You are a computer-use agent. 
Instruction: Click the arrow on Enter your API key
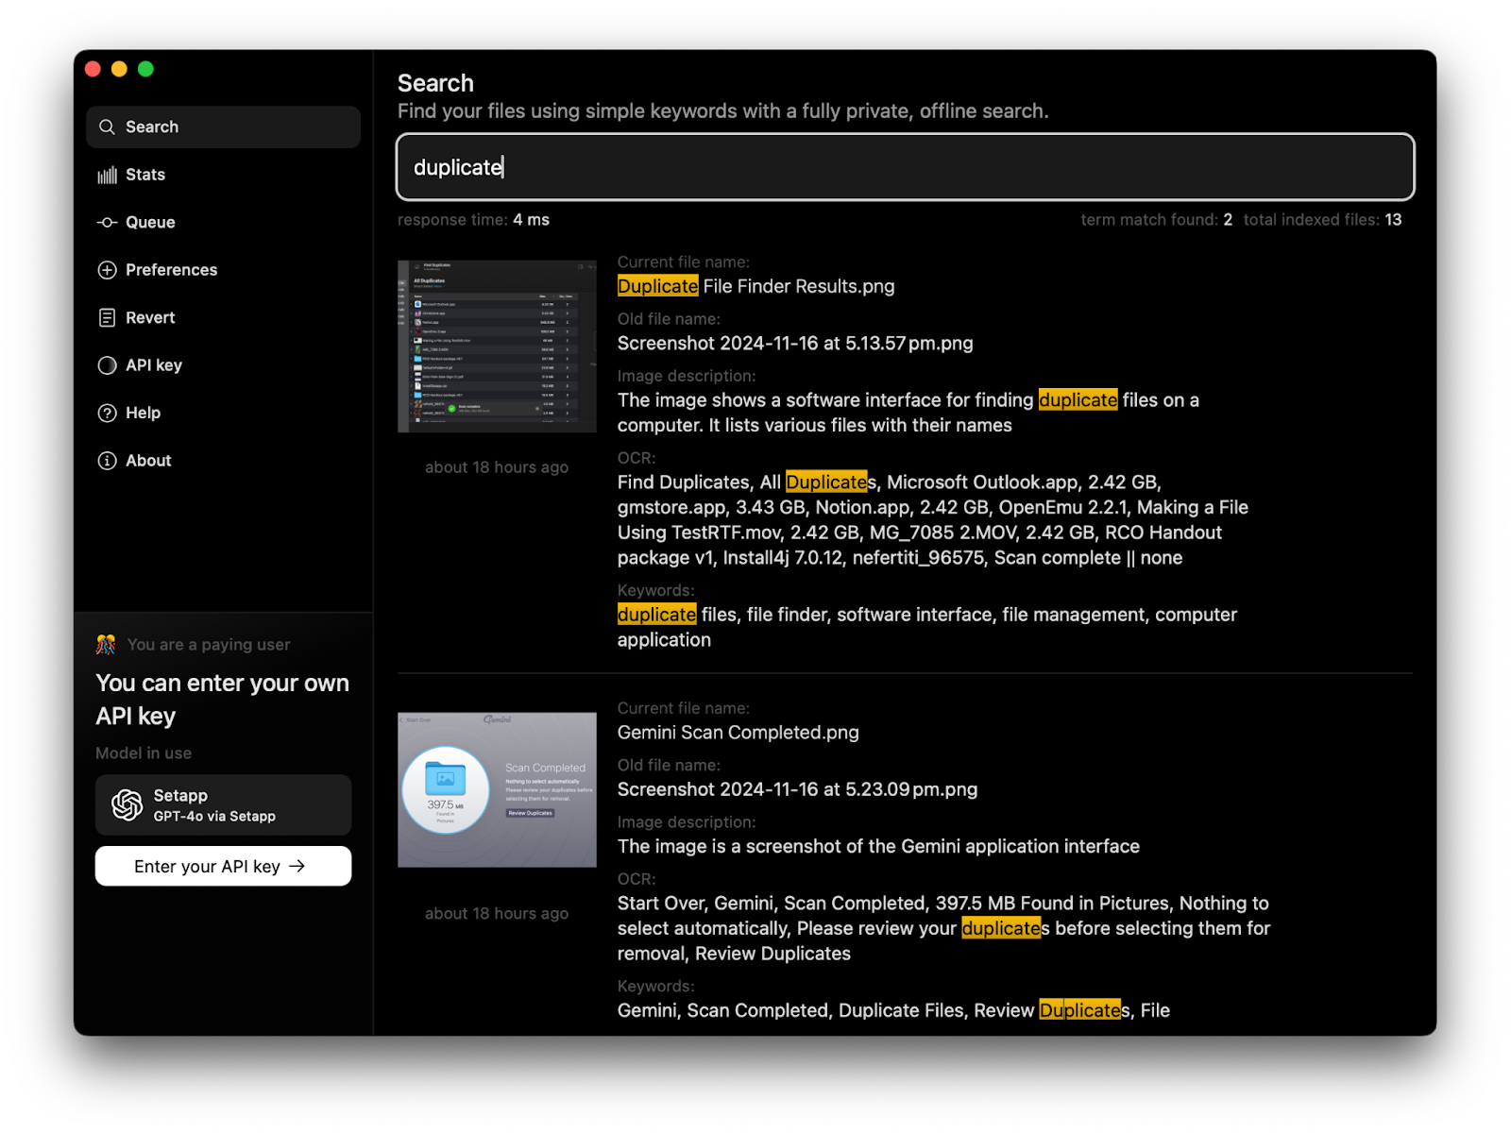pyautogui.click(x=297, y=866)
